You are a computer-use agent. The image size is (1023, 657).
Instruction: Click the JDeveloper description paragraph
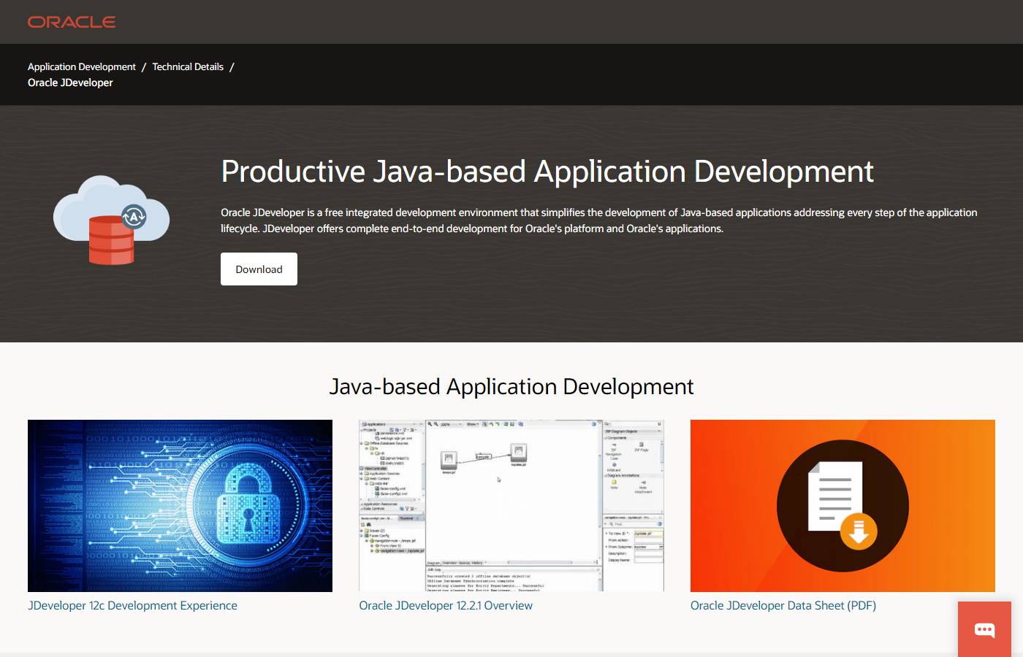pos(599,220)
